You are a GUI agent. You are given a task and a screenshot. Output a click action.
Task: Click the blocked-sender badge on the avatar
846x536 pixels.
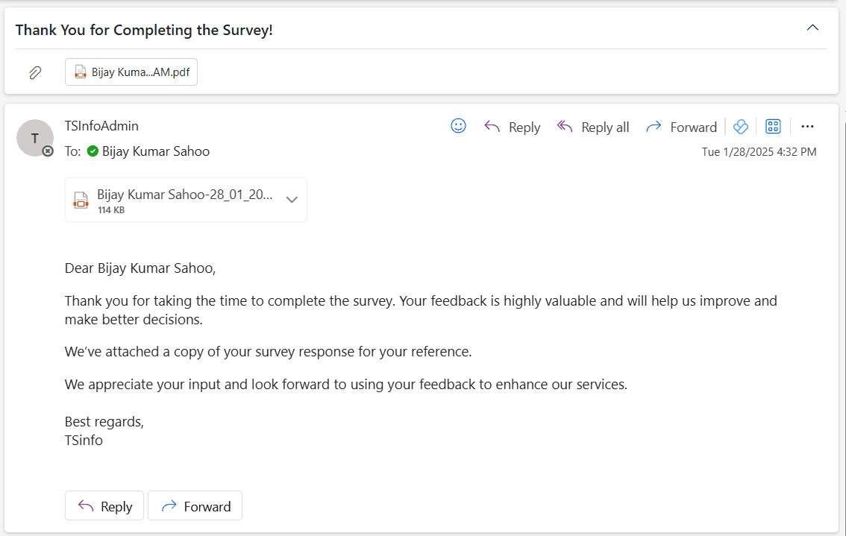47,151
